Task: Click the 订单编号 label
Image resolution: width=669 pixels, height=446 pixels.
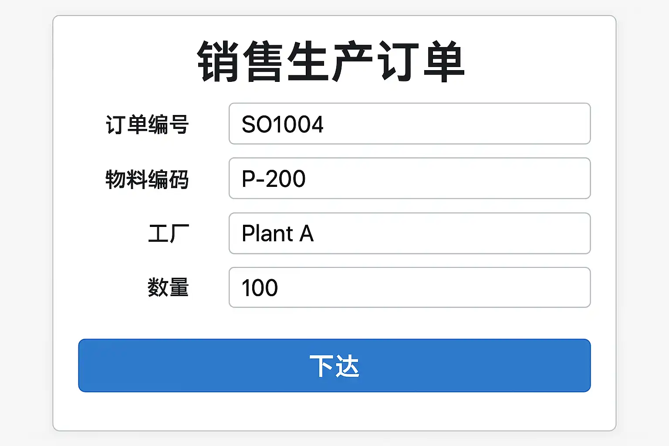Action: point(147,125)
